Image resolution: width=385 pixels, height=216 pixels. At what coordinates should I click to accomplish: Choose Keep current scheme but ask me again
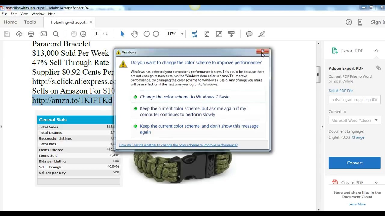point(199,111)
